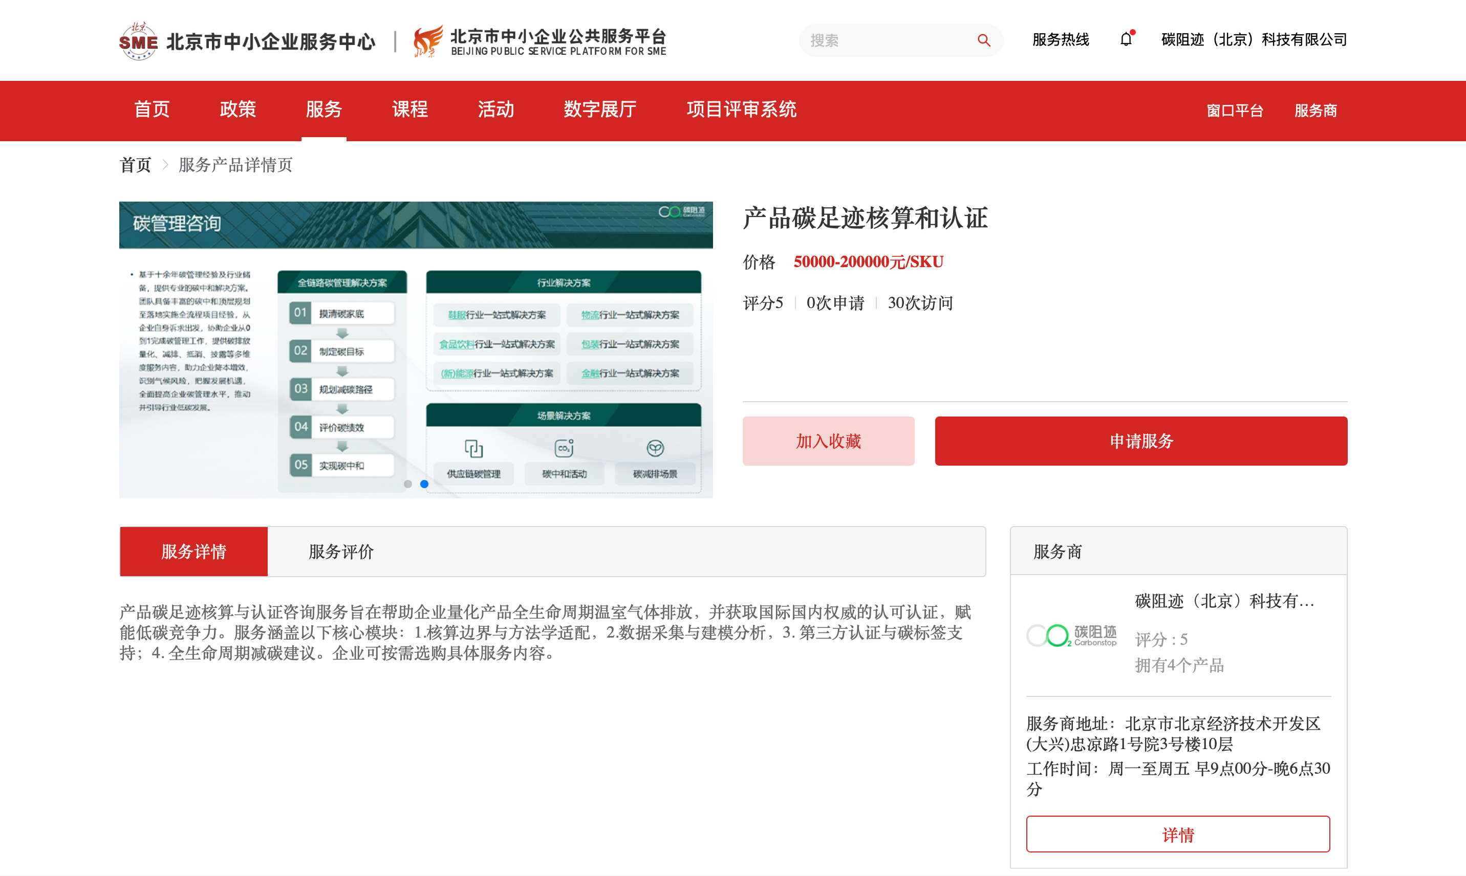Screen dimensions: 1466x876
Task: Click 首页 in the breadcrumb trail
Action: 135,165
